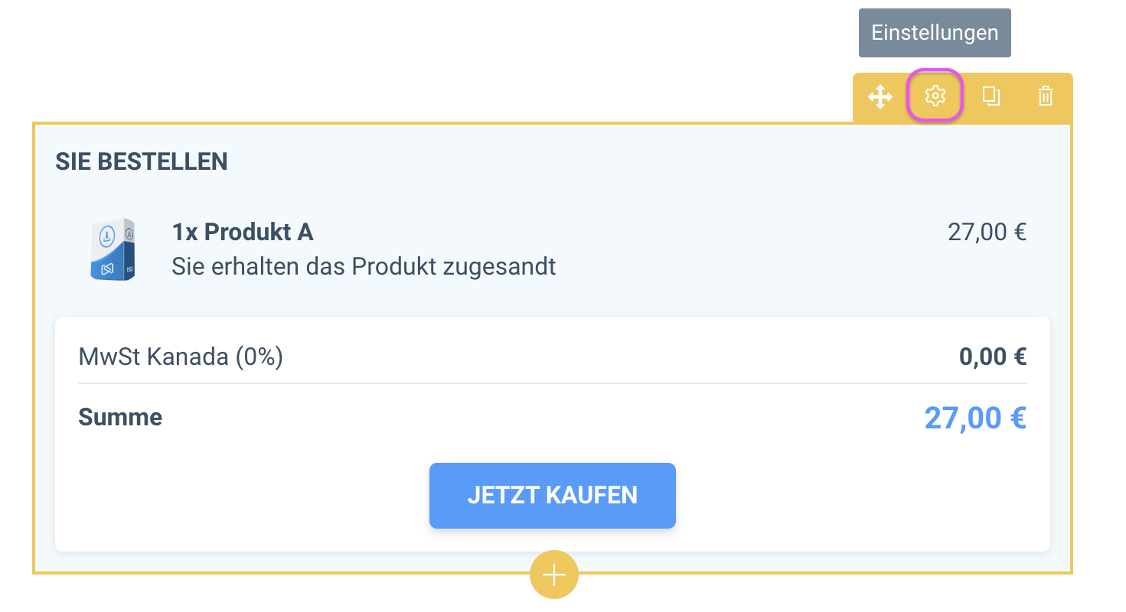This screenshot has height=612, width=1126.
Task: Click the 1x Produkt A title
Action: click(243, 232)
